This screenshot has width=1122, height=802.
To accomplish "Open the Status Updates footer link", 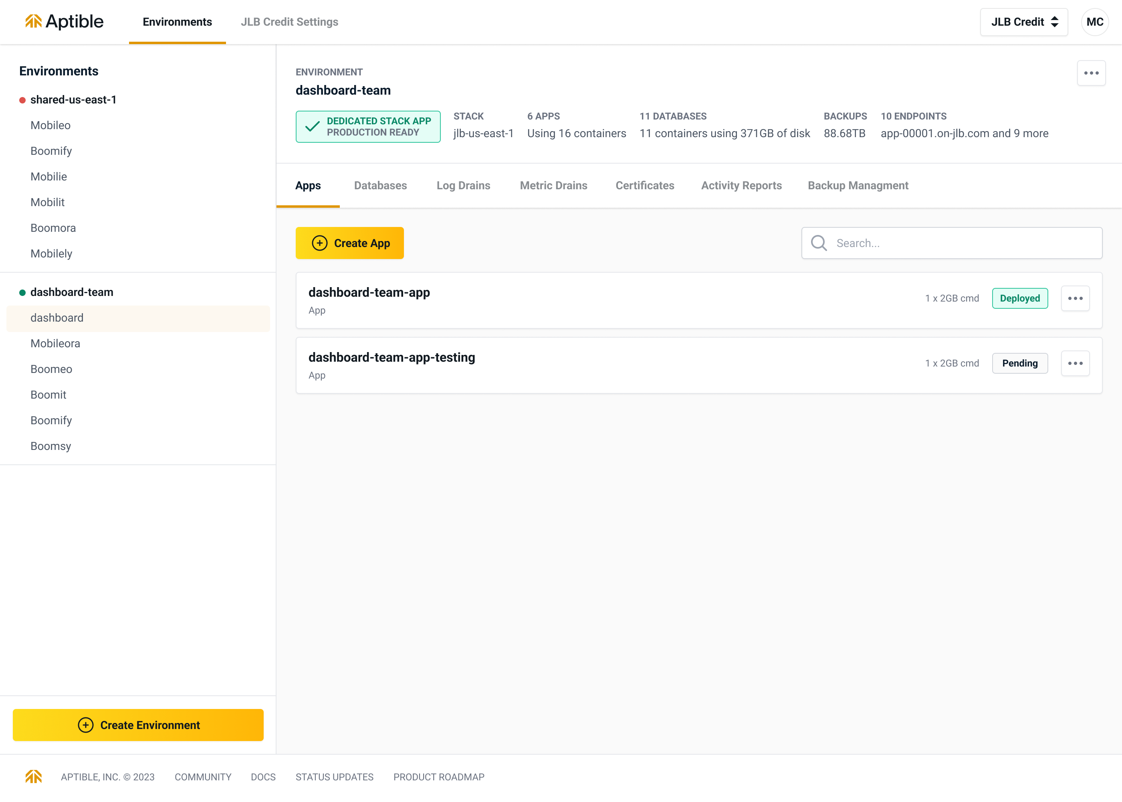I will [x=334, y=777].
